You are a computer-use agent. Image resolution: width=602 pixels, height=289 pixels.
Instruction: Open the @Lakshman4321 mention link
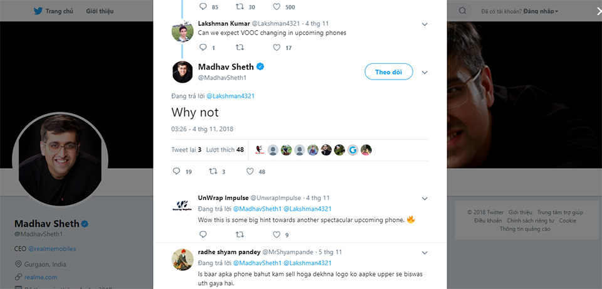(x=230, y=96)
